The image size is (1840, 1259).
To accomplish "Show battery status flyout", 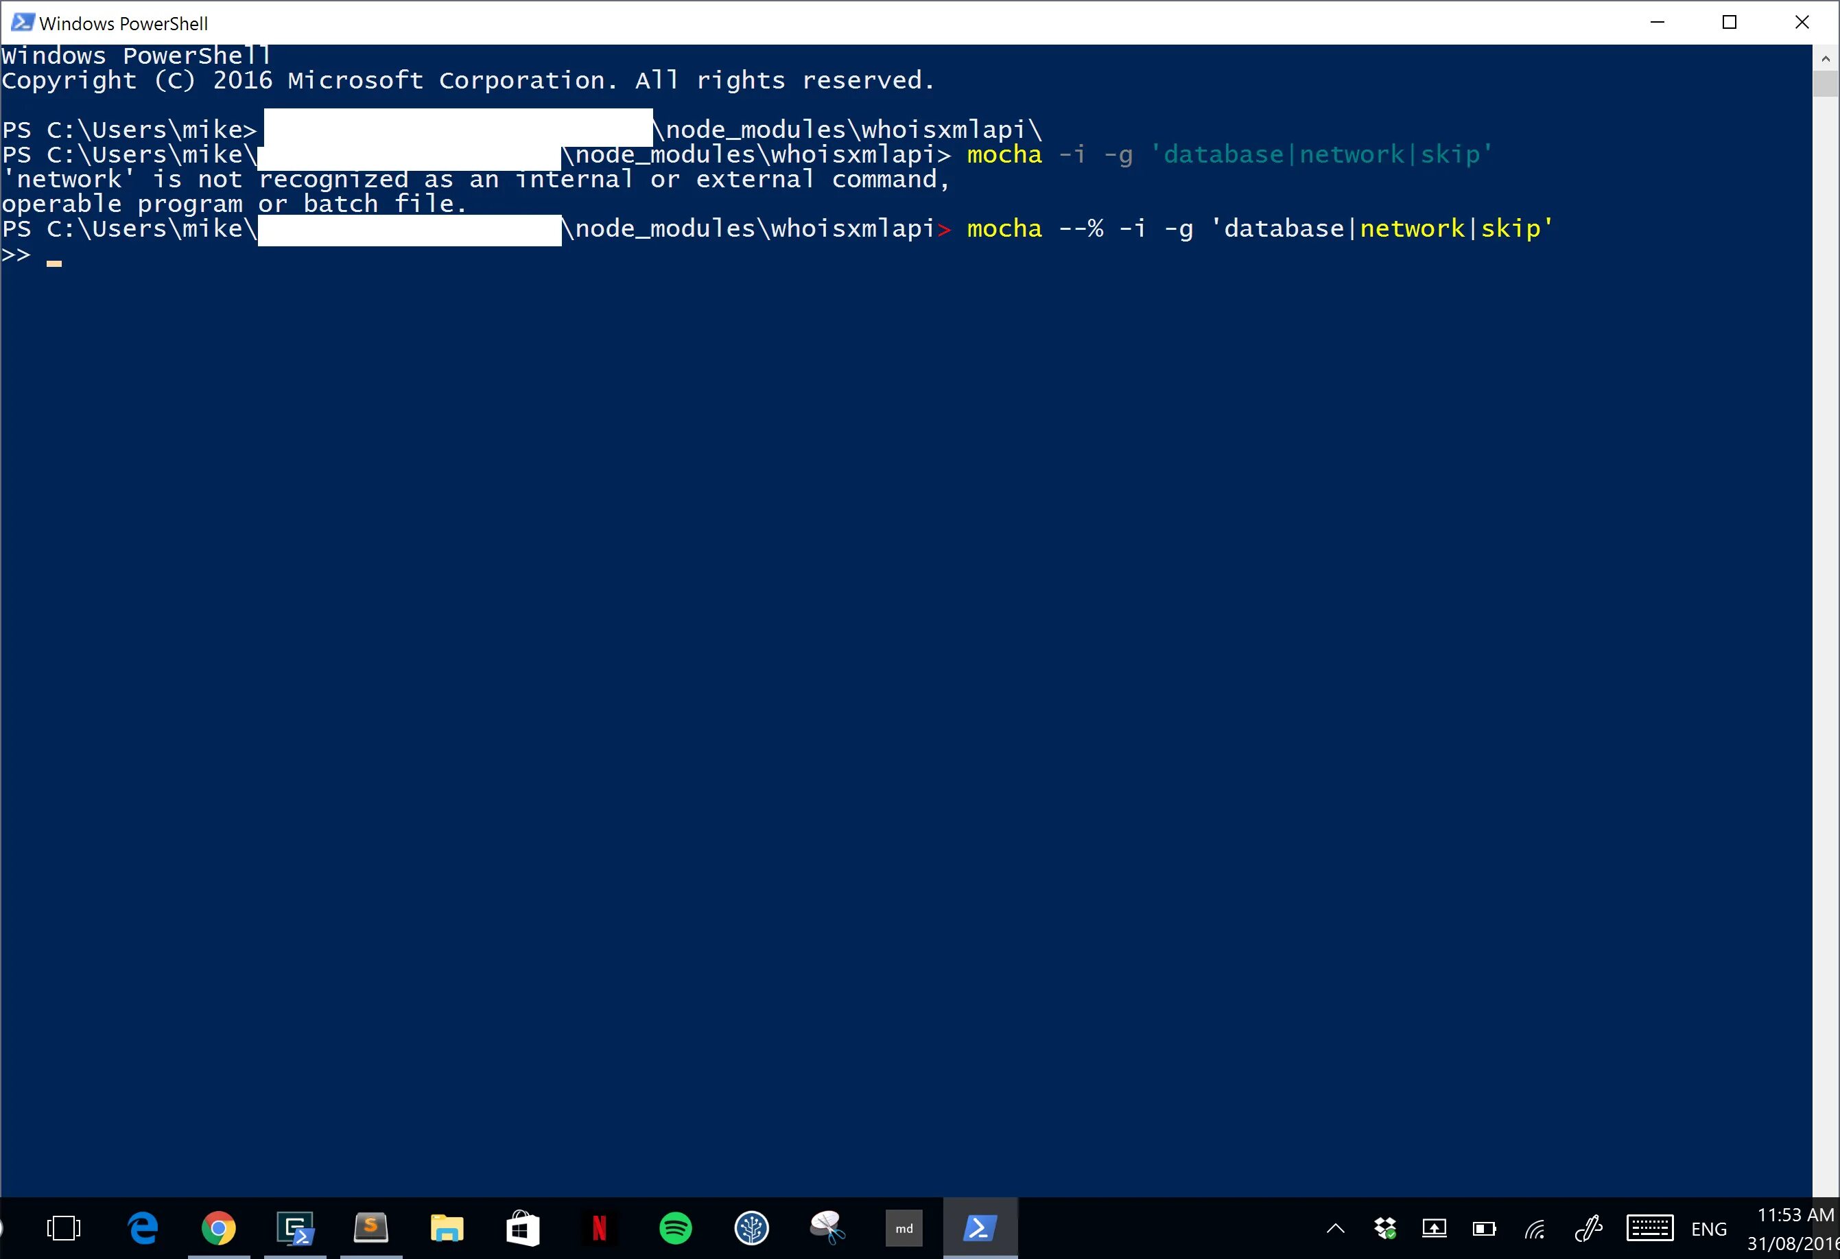I will click(1484, 1229).
